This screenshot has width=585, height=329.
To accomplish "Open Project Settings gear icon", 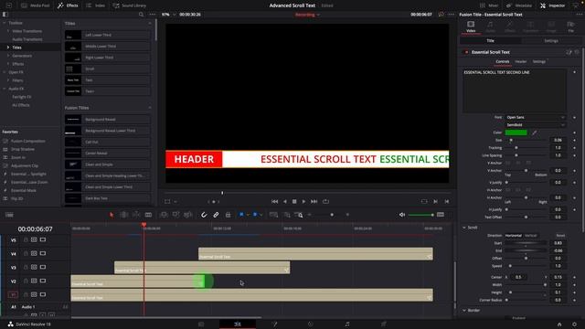I will point(574,324).
